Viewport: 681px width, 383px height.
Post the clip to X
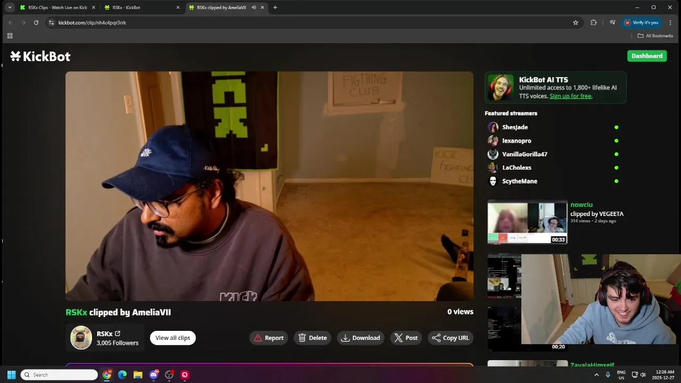pyautogui.click(x=406, y=338)
